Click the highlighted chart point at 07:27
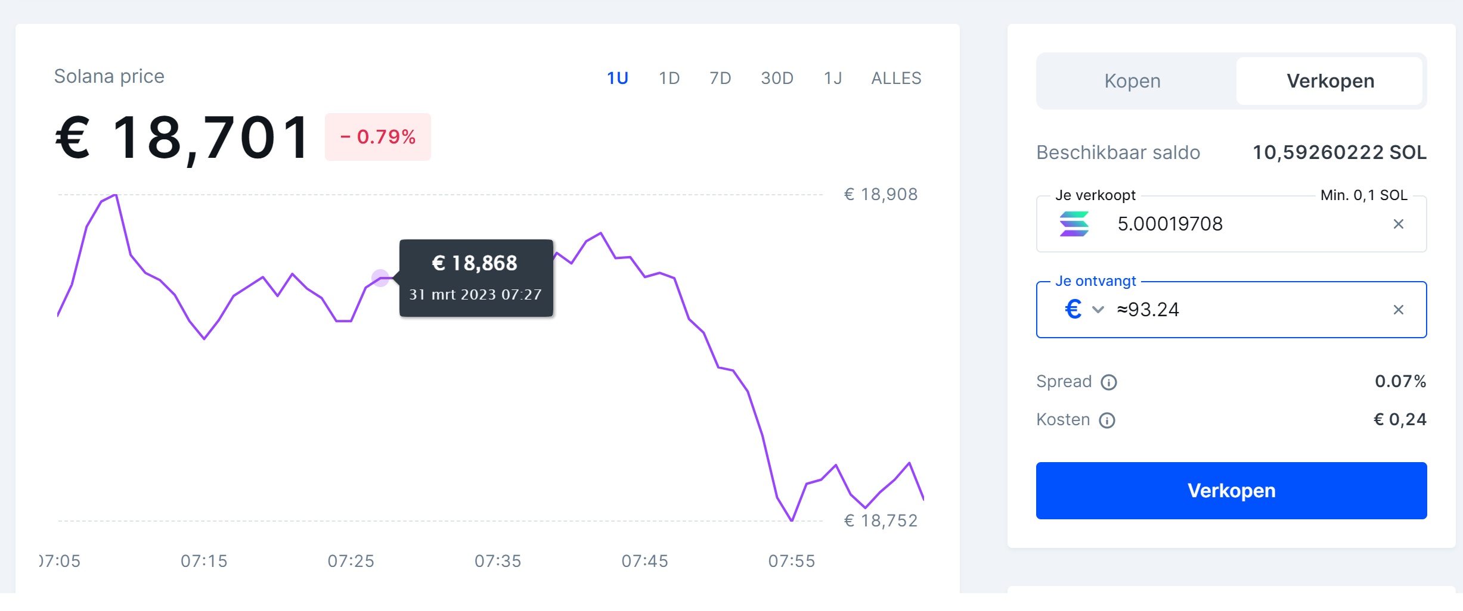The height and width of the screenshot is (611, 1463). [x=380, y=278]
